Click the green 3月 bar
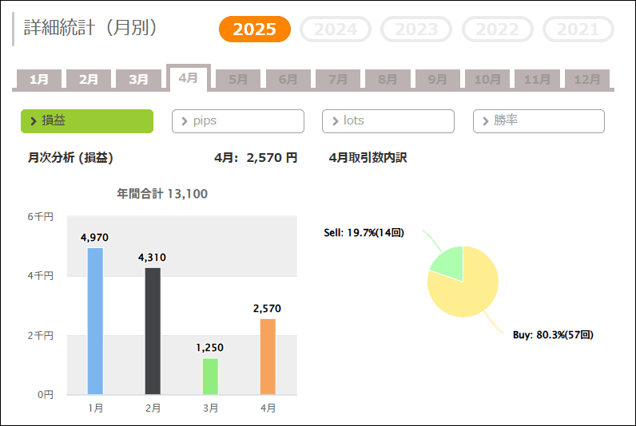The image size is (636, 426). pyautogui.click(x=210, y=377)
